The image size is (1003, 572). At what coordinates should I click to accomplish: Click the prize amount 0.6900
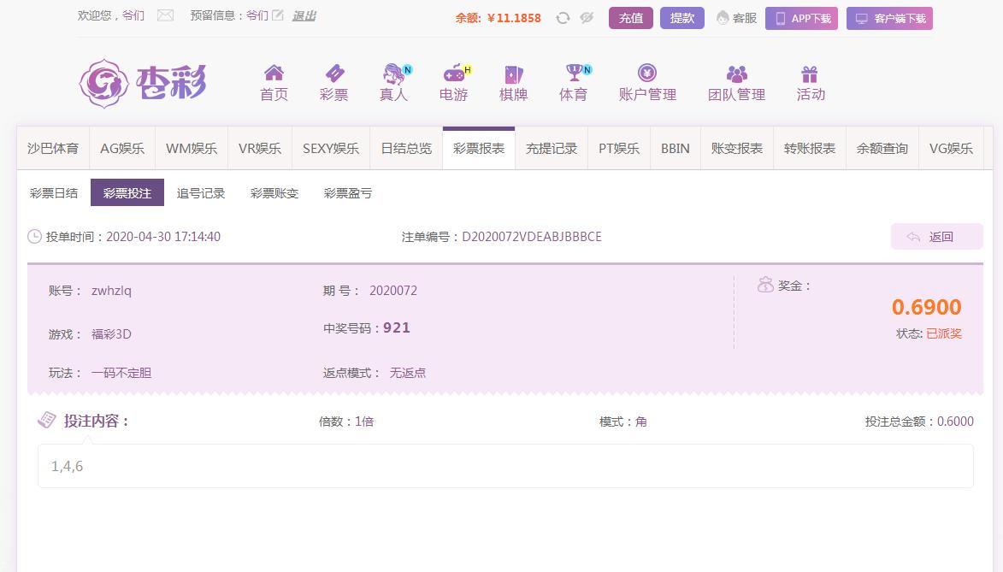[x=927, y=307]
